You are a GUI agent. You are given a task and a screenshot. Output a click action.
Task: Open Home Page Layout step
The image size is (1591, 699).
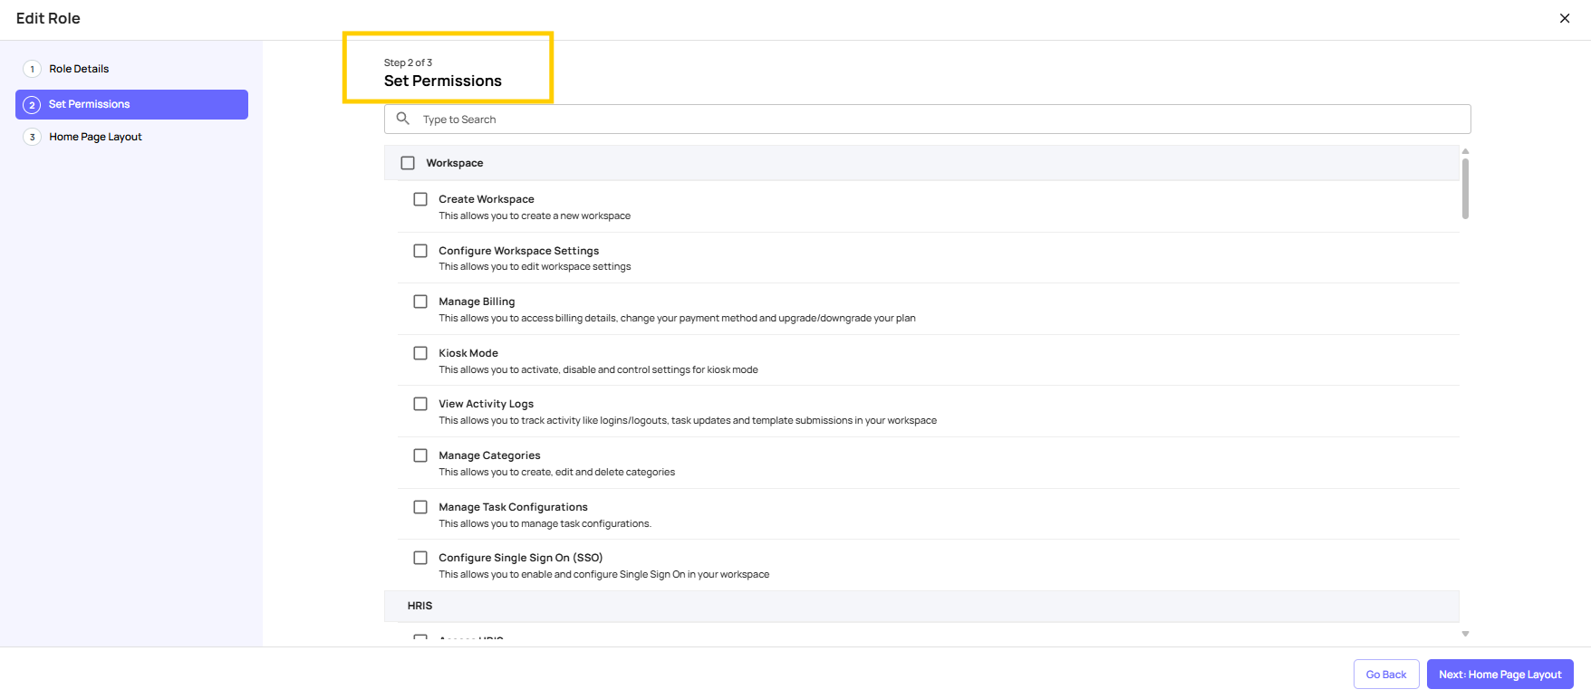coord(95,138)
